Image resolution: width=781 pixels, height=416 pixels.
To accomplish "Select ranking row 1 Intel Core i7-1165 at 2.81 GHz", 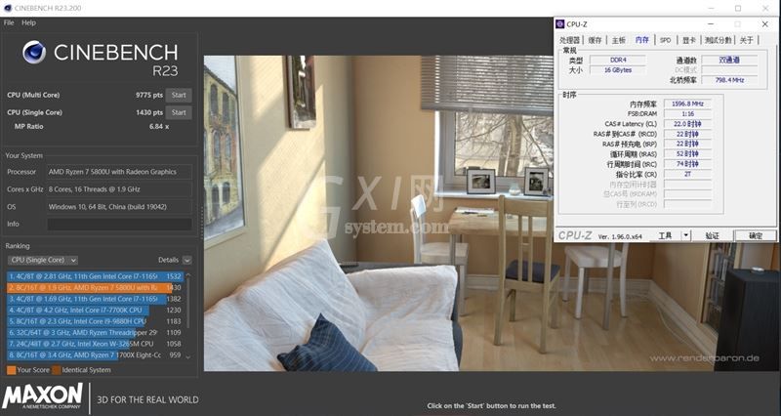I will [95, 276].
